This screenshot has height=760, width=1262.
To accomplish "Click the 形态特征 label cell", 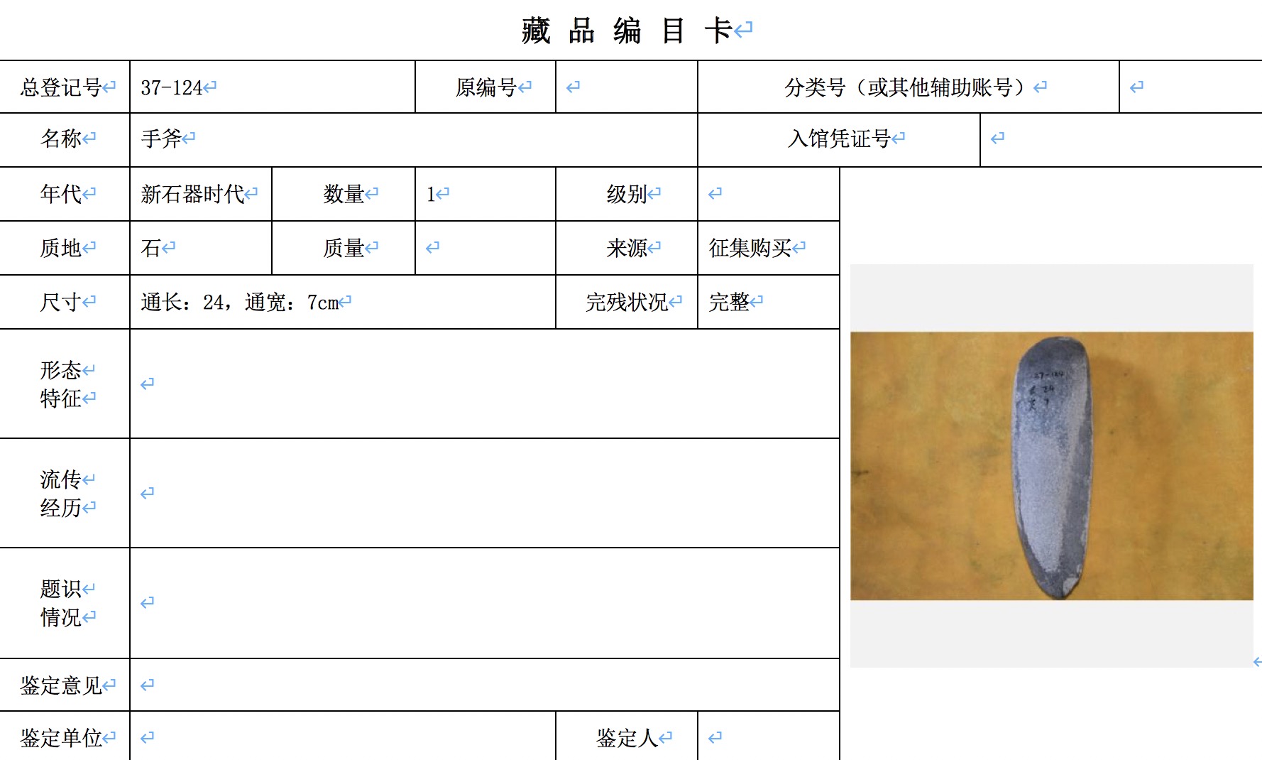I will pyautogui.click(x=65, y=384).
